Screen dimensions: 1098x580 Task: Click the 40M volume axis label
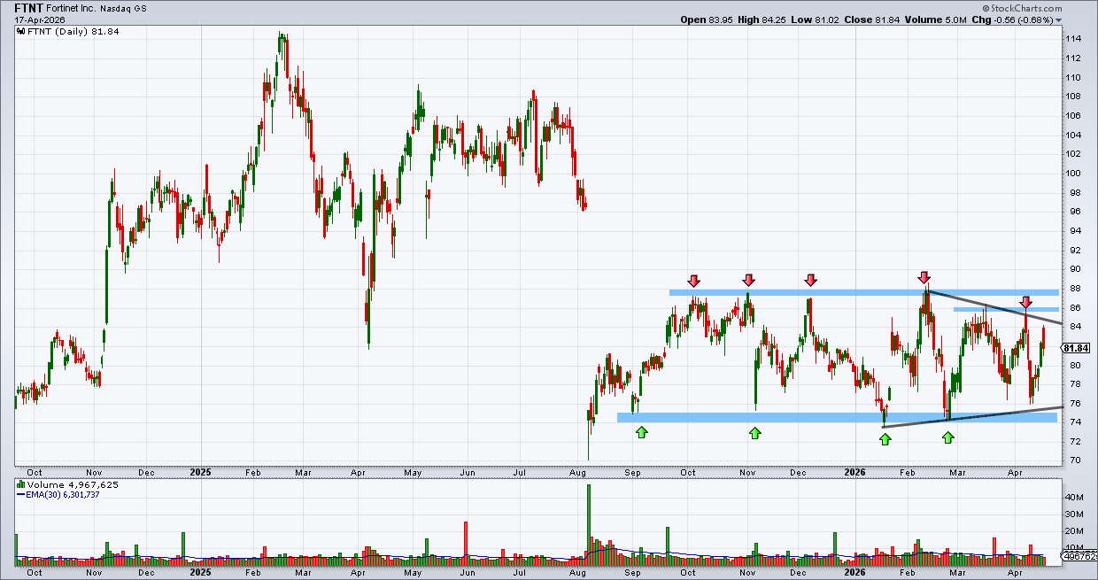pyautogui.click(x=1073, y=498)
